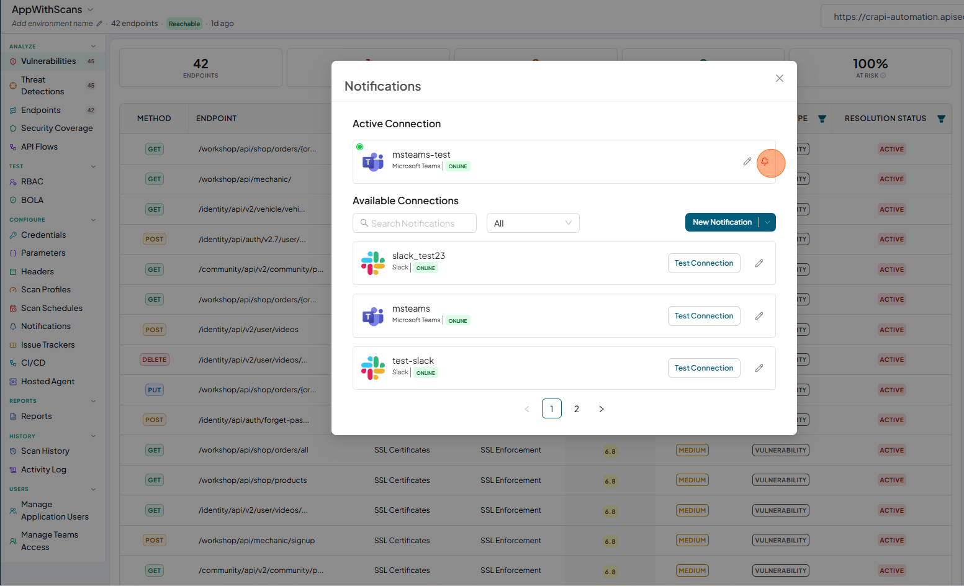This screenshot has height=586, width=964.
Task: Click the Parameters brackets icon
Action: tap(13, 253)
